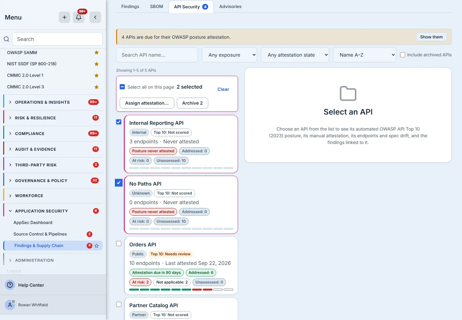Expand Operations & Insights section
This screenshot has height=320, width=462.
(x=53, y=102)
